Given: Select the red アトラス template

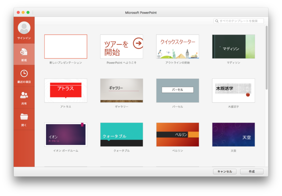Looking at the screenshot, I should 66,90.
